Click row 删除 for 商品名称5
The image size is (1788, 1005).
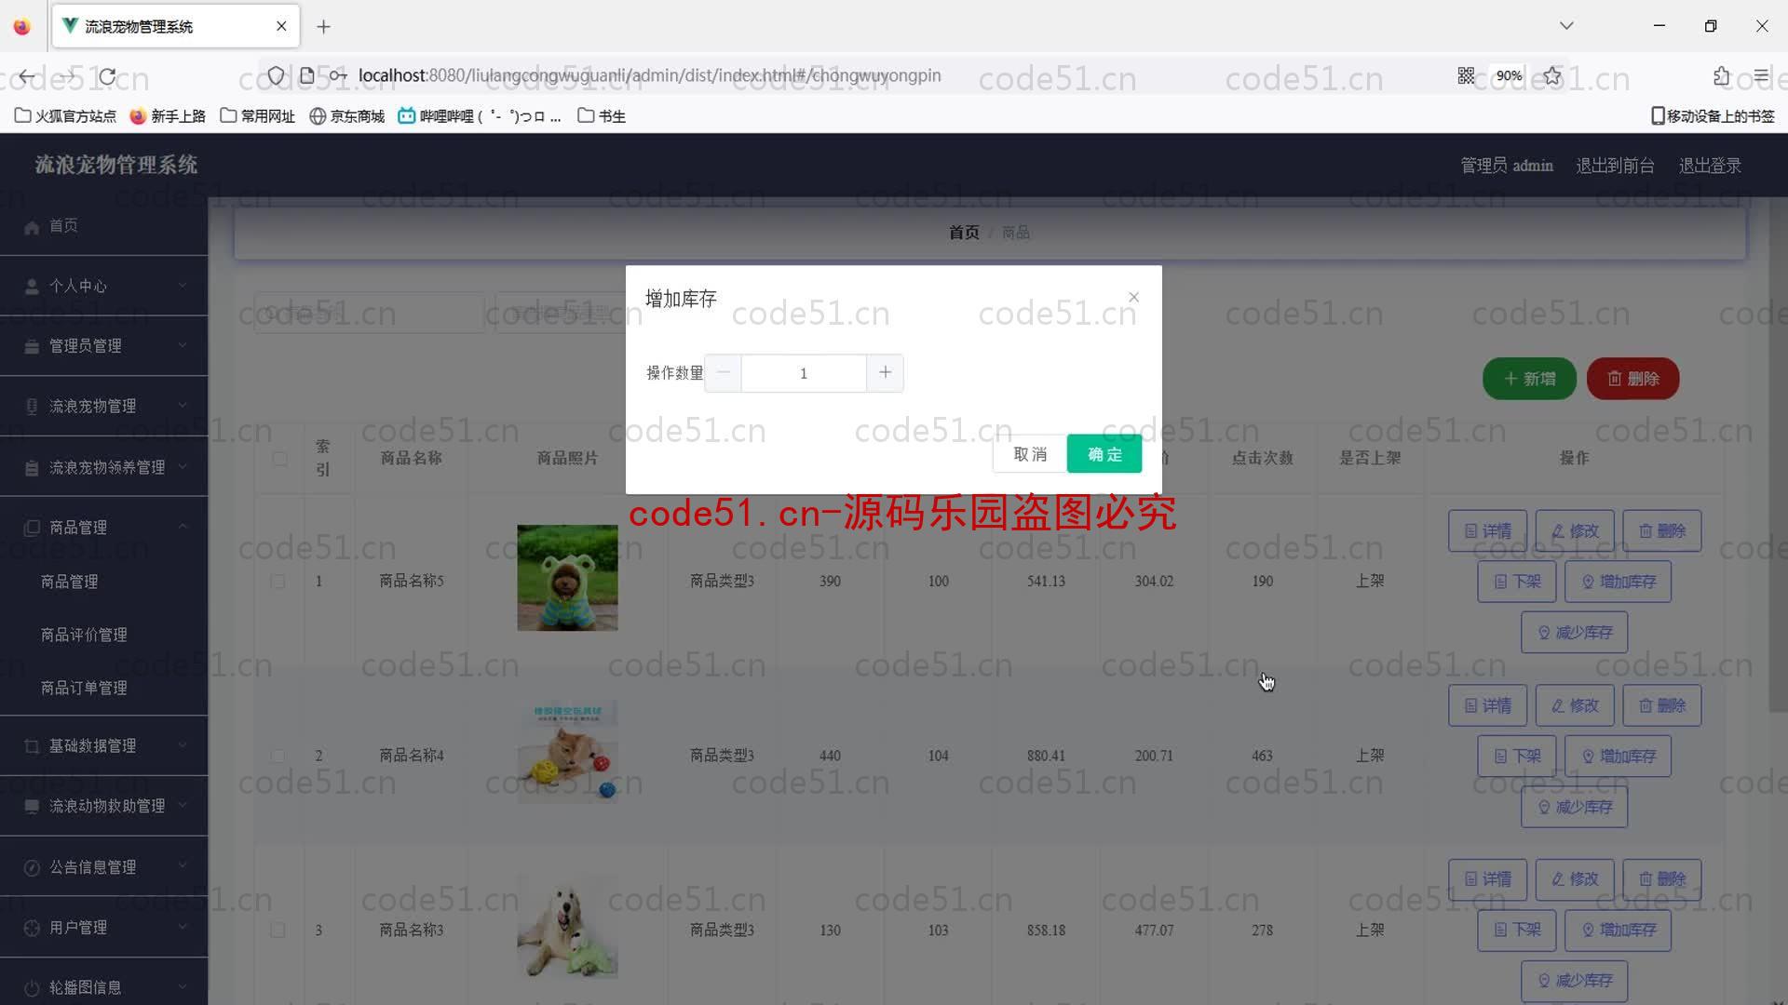pos(1662,530)
